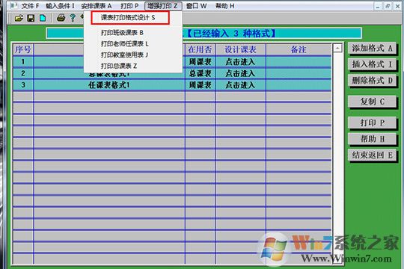Viewport: 404px width, 269px height.
Task: Click the 设计课表 column header
Action: (x=240, y=49)
